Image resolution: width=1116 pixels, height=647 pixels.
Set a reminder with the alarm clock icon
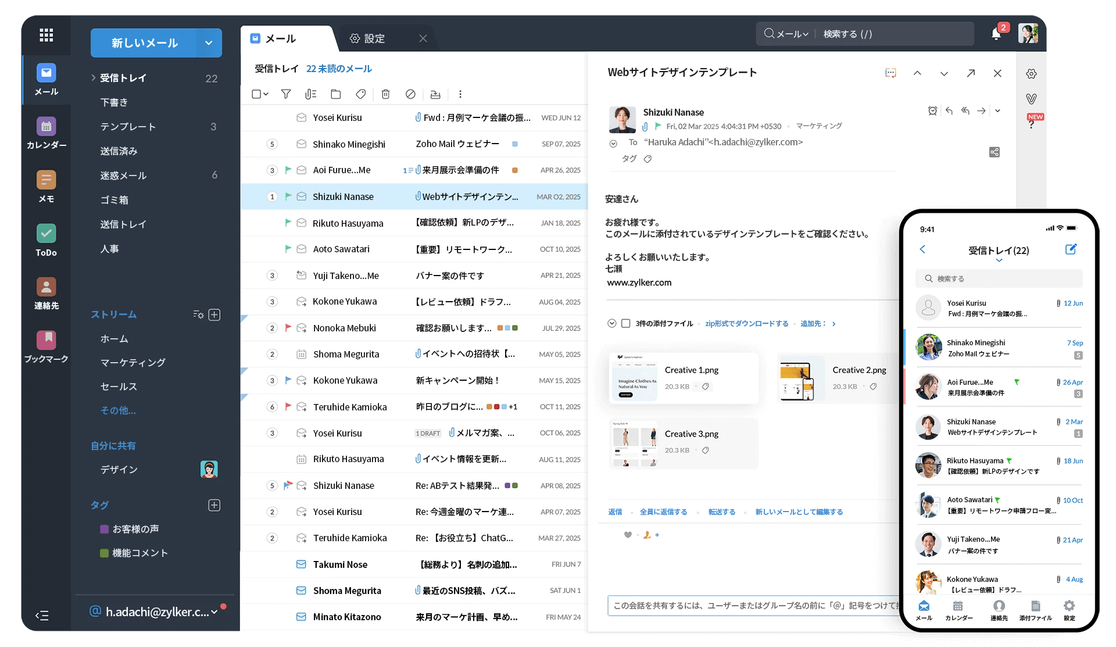click(x=932, y=110)
